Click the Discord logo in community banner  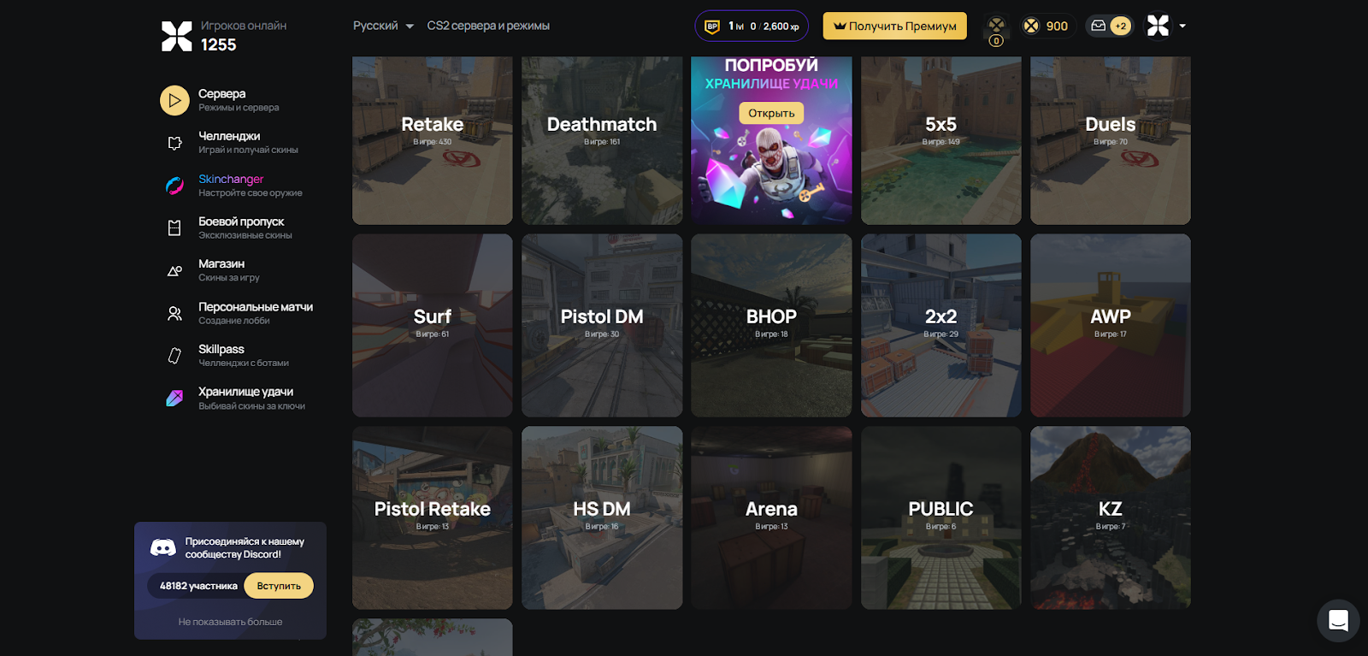pos(162,547)
